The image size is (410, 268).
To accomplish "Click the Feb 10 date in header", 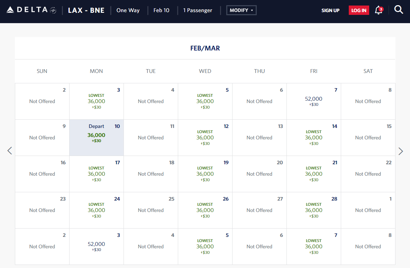I will coord(161,10).
